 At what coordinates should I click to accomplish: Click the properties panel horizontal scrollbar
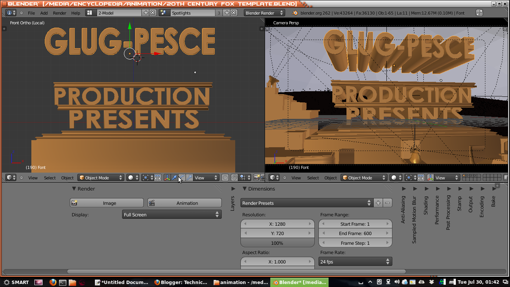(x=236, y=271)
